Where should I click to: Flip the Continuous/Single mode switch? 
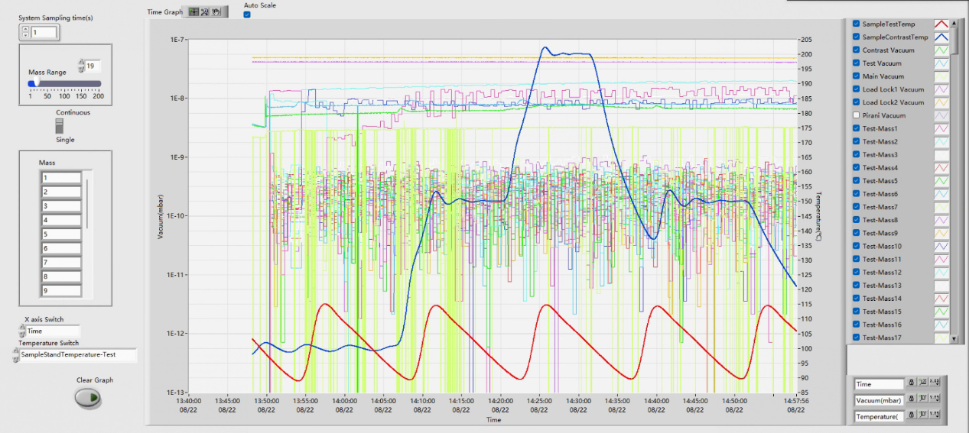tap(61, 126)
